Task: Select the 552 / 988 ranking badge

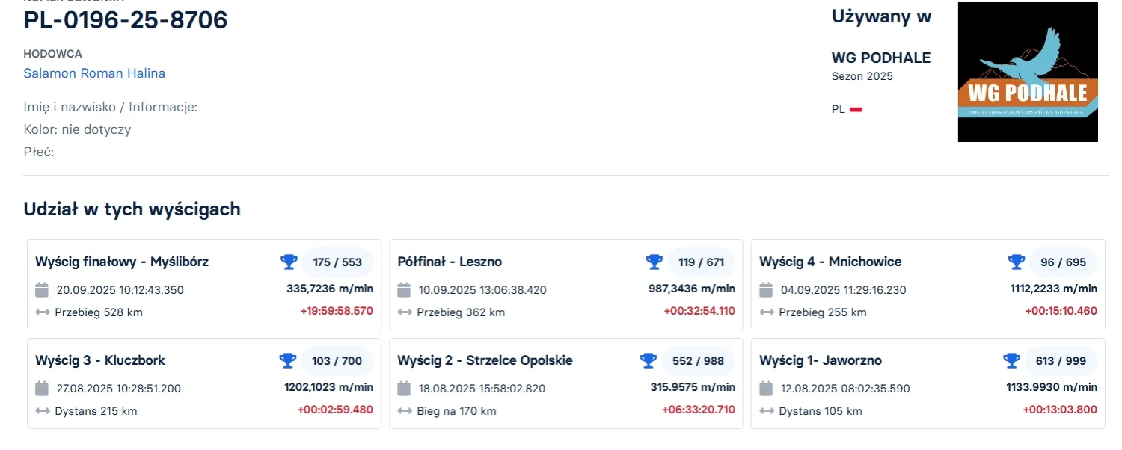Action: [698, 361]
